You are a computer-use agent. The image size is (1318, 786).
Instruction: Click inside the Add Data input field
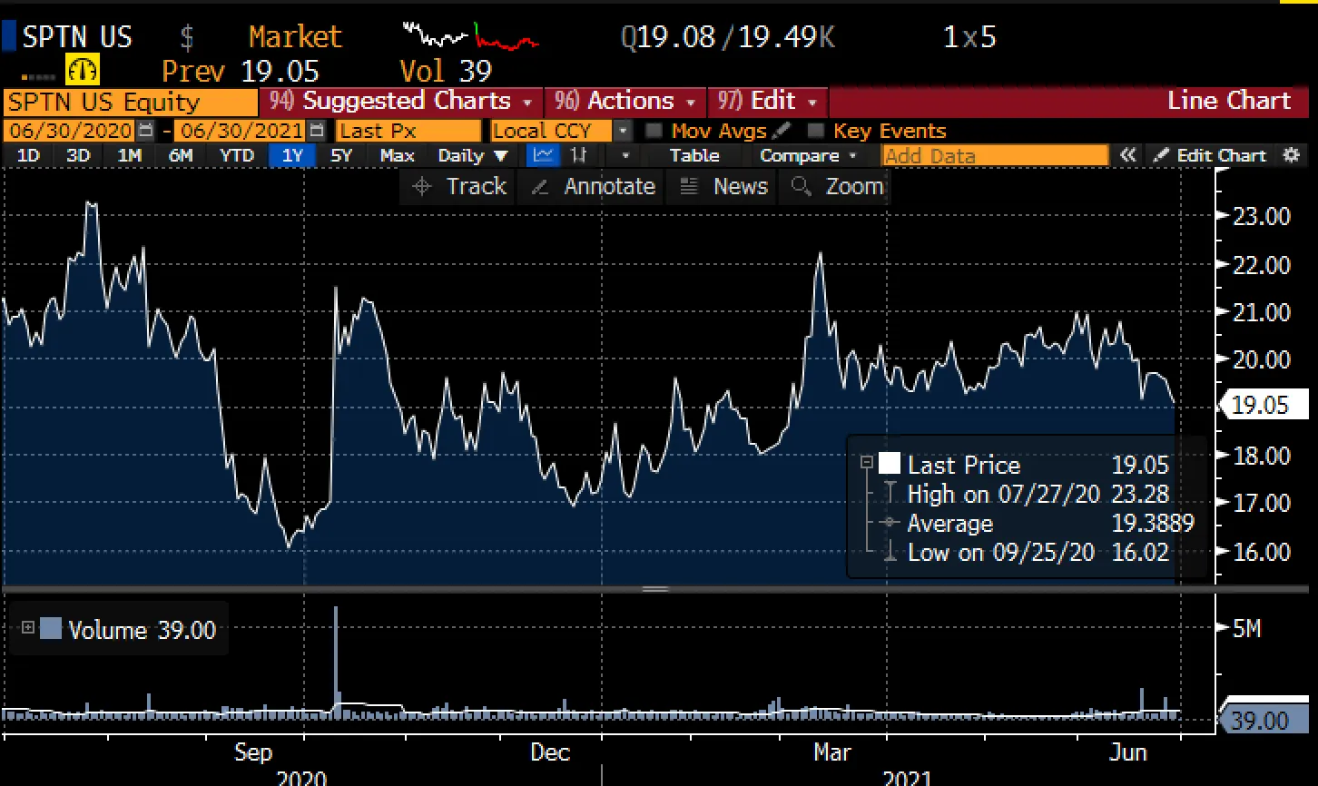[994, 155]
